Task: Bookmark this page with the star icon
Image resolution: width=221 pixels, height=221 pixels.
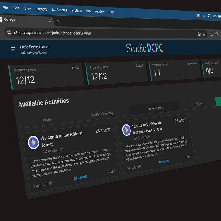Action: [x=204, y=35]
